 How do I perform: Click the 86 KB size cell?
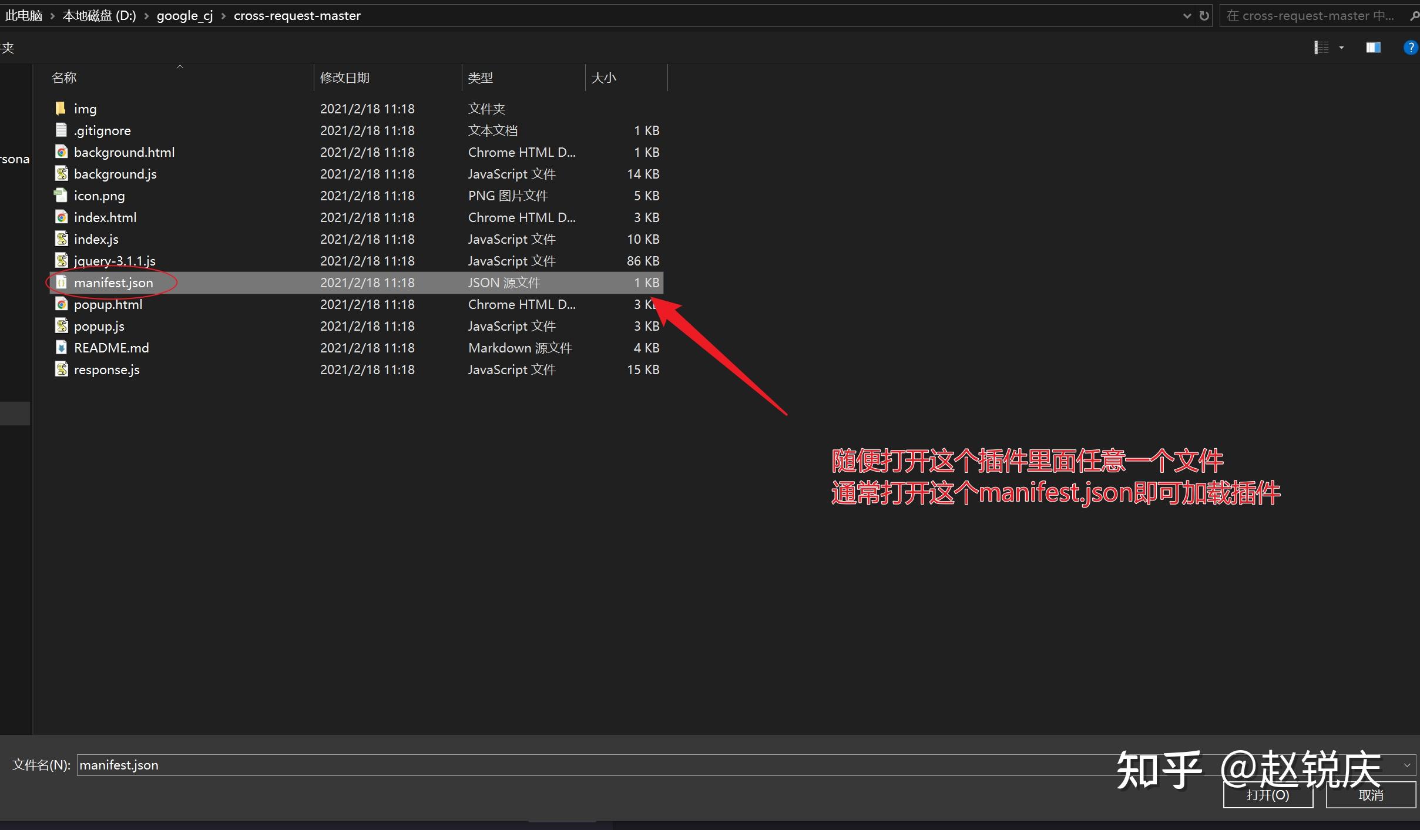coord(643,261)
